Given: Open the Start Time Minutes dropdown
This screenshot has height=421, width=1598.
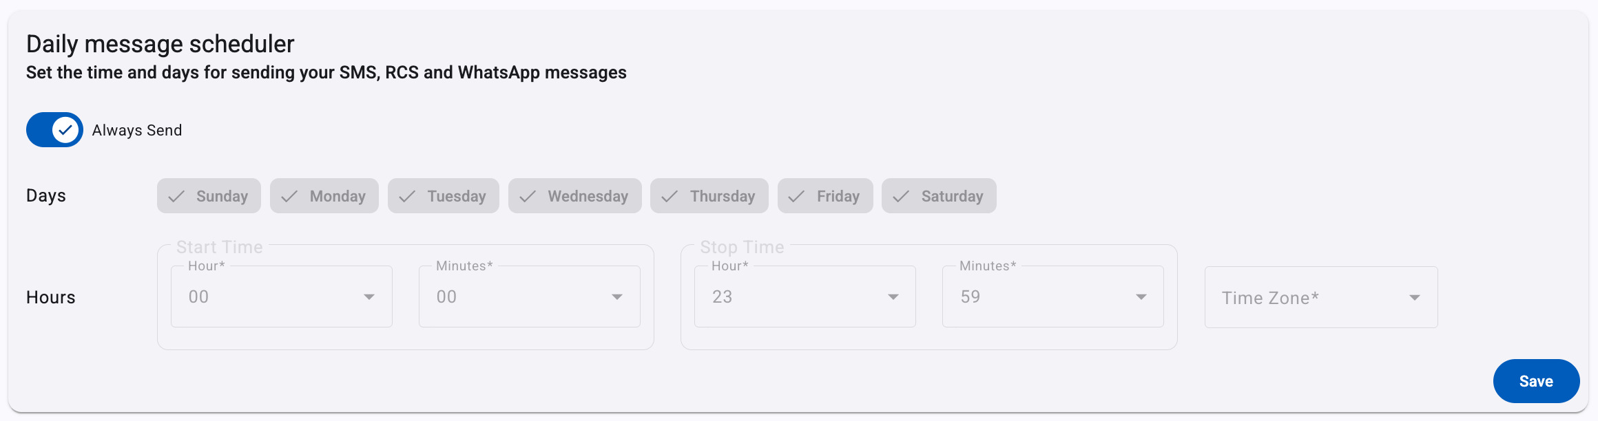Looking at the screenshot, I should coord(530,296).
